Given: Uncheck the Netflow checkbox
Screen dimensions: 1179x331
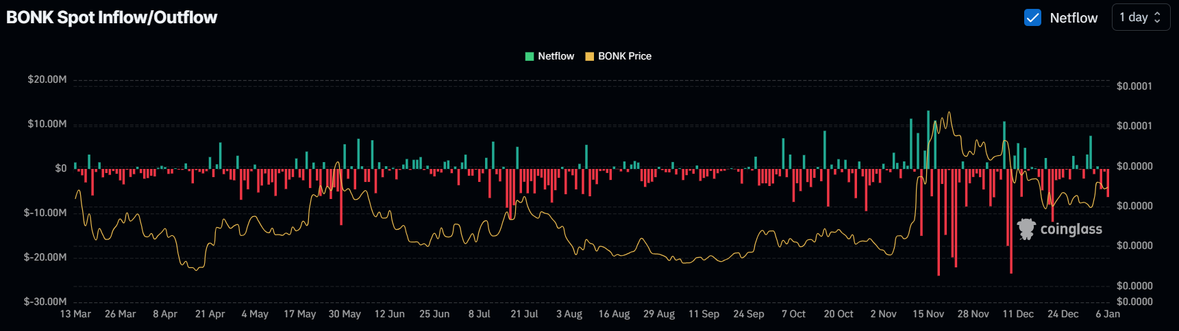Looking at the screenshot, I should click(1032, 18).
